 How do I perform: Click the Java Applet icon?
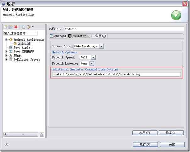point(11,47)
